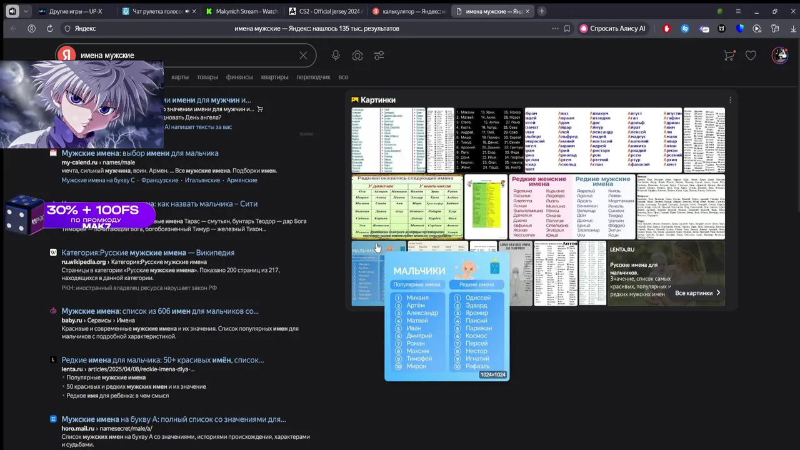Open the Армянские sublink
The width and height of the screenshot is (800, 450).
coord(242,180)
